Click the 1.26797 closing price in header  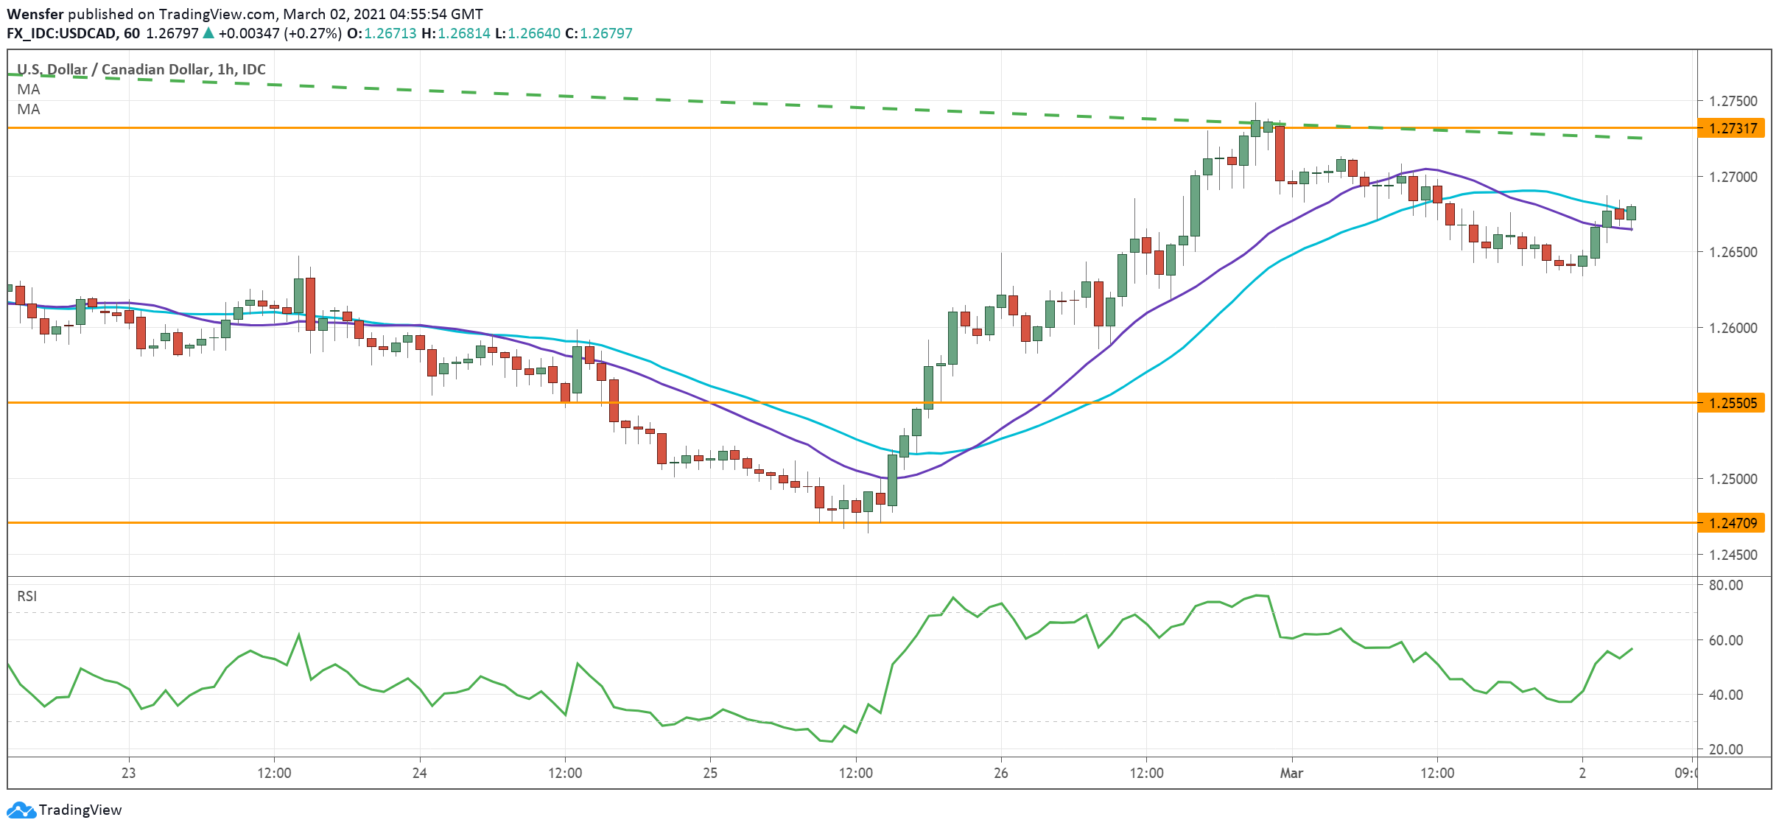(x=606, y=33)
